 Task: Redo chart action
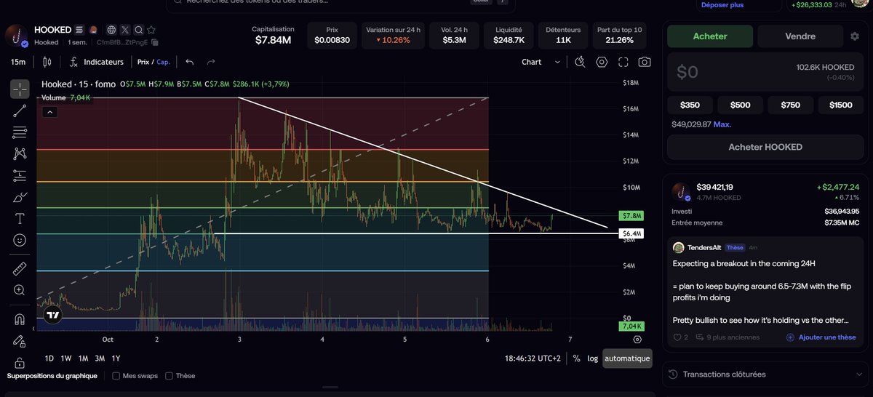[x=211, y=62]
